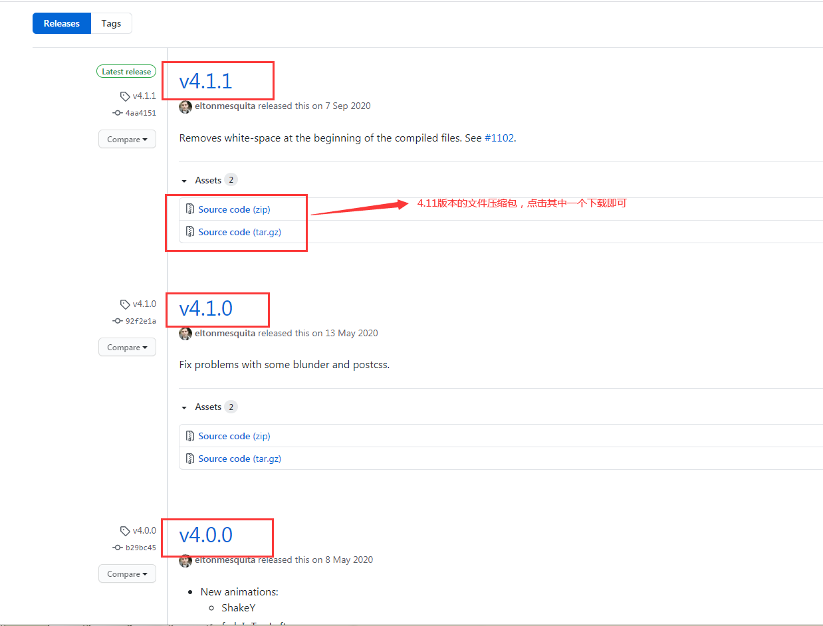The image size is (823, 626).
Task: Click the date text '7 Sep 2020'
Action: pos(348,106)
